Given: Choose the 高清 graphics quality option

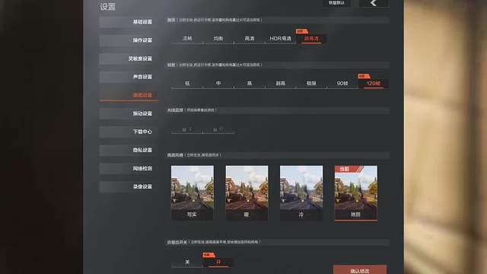Looking at the screenshot, I should pos(250,39).
